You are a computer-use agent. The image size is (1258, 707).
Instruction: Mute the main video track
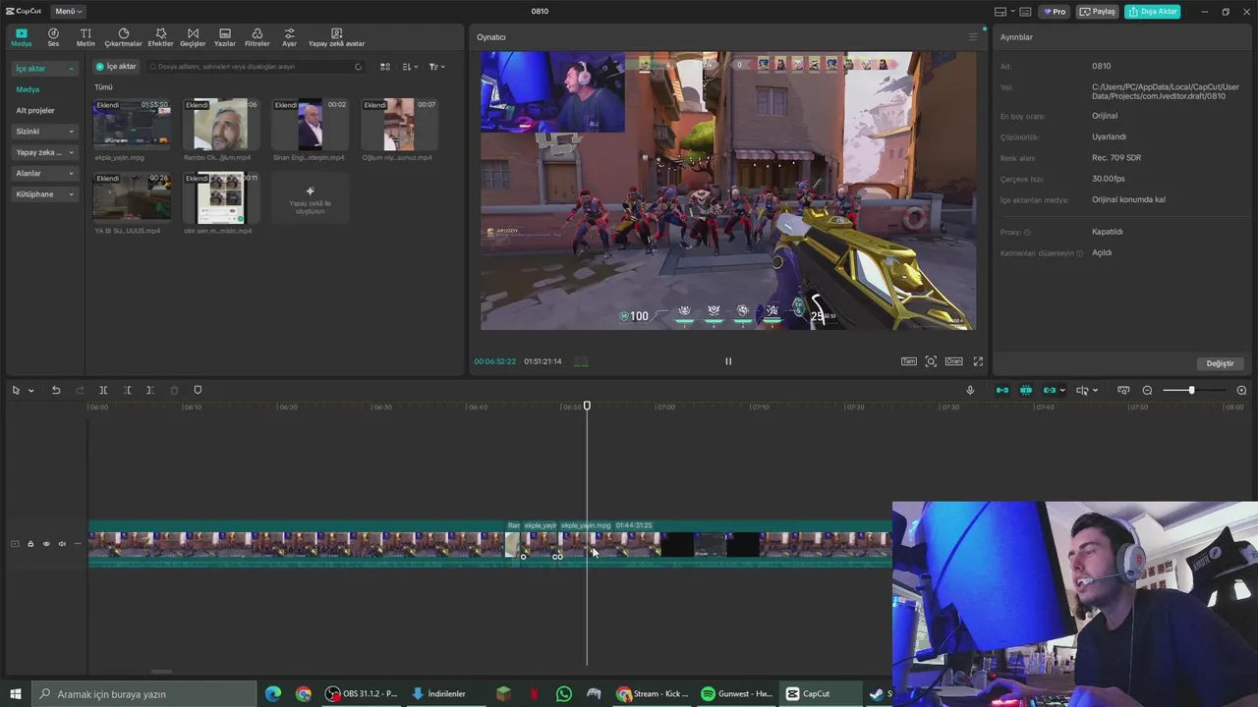coord(61,544)
